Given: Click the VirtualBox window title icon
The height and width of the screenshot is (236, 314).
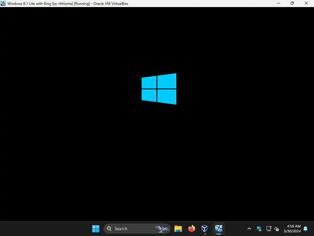Looking at the screenshot, I should coord(3,3).
